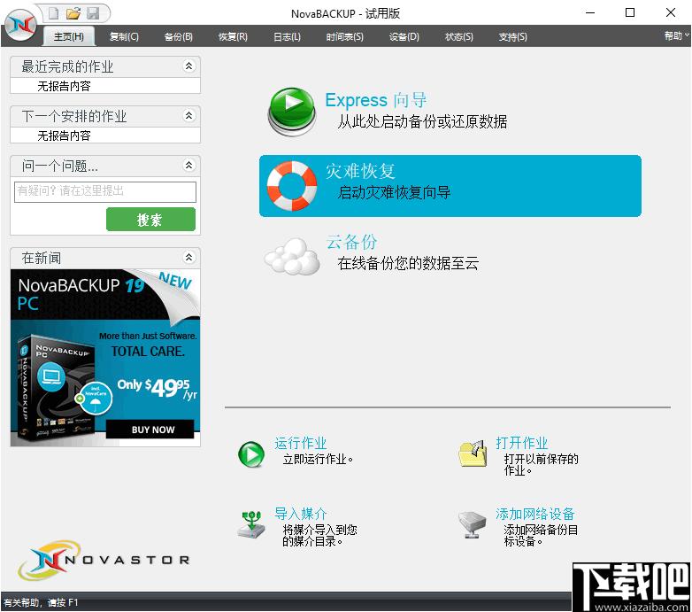Click the Save disk icon in quick toolbar

click(93, 13)
